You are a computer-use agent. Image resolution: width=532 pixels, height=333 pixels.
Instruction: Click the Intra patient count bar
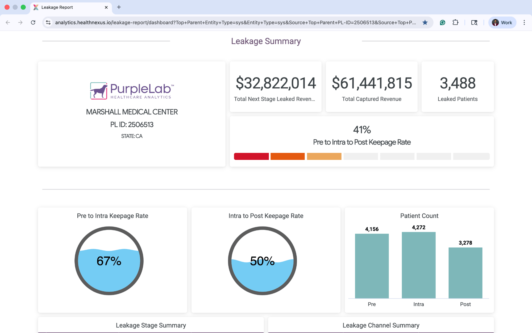click(418, 265)
